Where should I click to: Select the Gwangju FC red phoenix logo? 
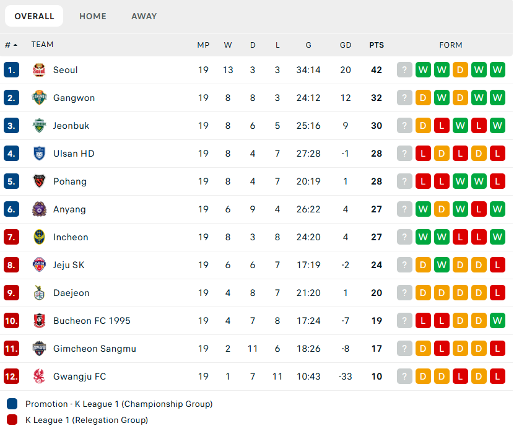point(39,376)
